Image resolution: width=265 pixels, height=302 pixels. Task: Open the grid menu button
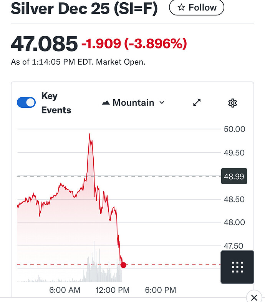[237, 267]
